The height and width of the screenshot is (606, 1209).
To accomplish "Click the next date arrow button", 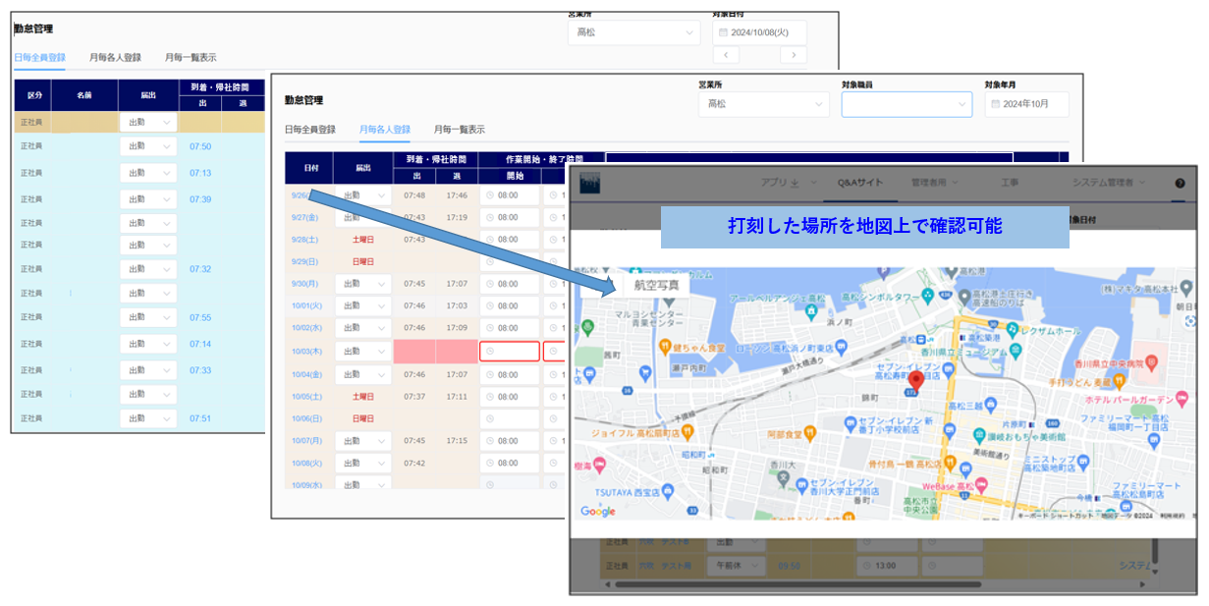I will pos(793,55).
